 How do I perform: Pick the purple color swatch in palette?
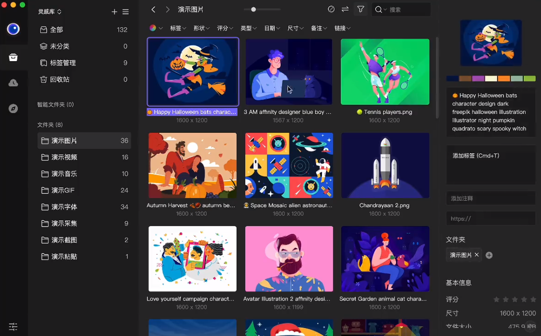coord(478,79)
